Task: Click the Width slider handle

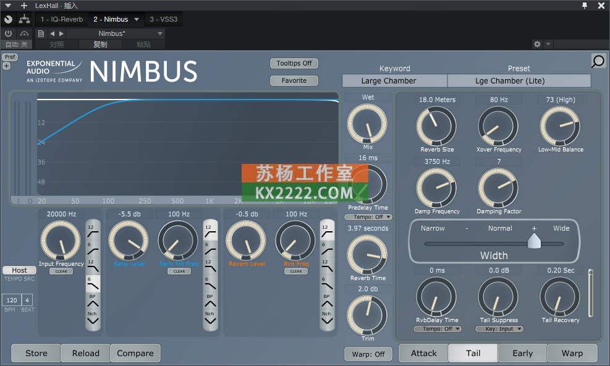Action: coord(534,240)
